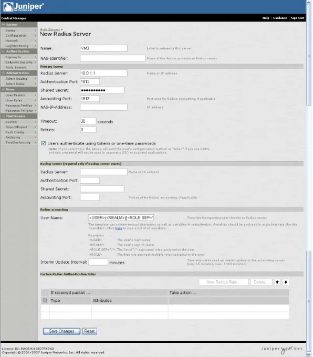Open the 'here' variables list link
313x357 pixels.
[119, 228]
